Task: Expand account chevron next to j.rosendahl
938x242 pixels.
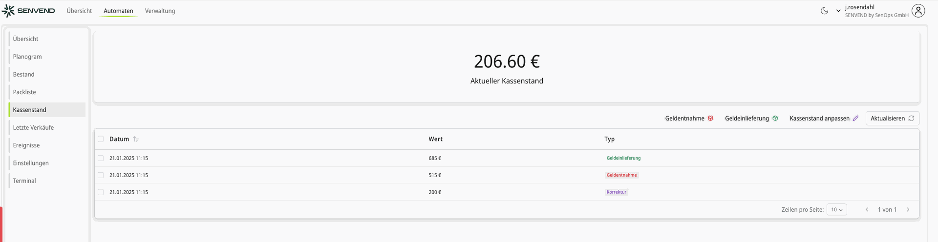Action: click(x=838, y=11)
